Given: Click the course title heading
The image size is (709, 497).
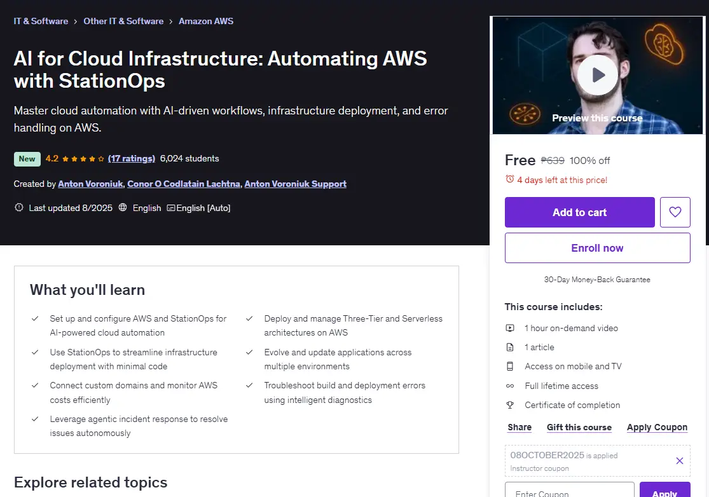Looking at the screenshot, I should [x=220, y=69].
